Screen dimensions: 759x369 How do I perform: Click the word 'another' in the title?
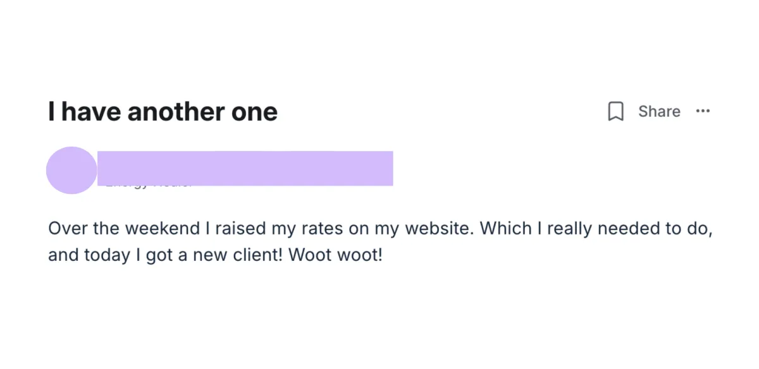coord(175,112)
